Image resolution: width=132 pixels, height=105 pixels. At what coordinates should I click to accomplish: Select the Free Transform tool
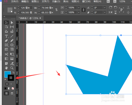point(12,54)
